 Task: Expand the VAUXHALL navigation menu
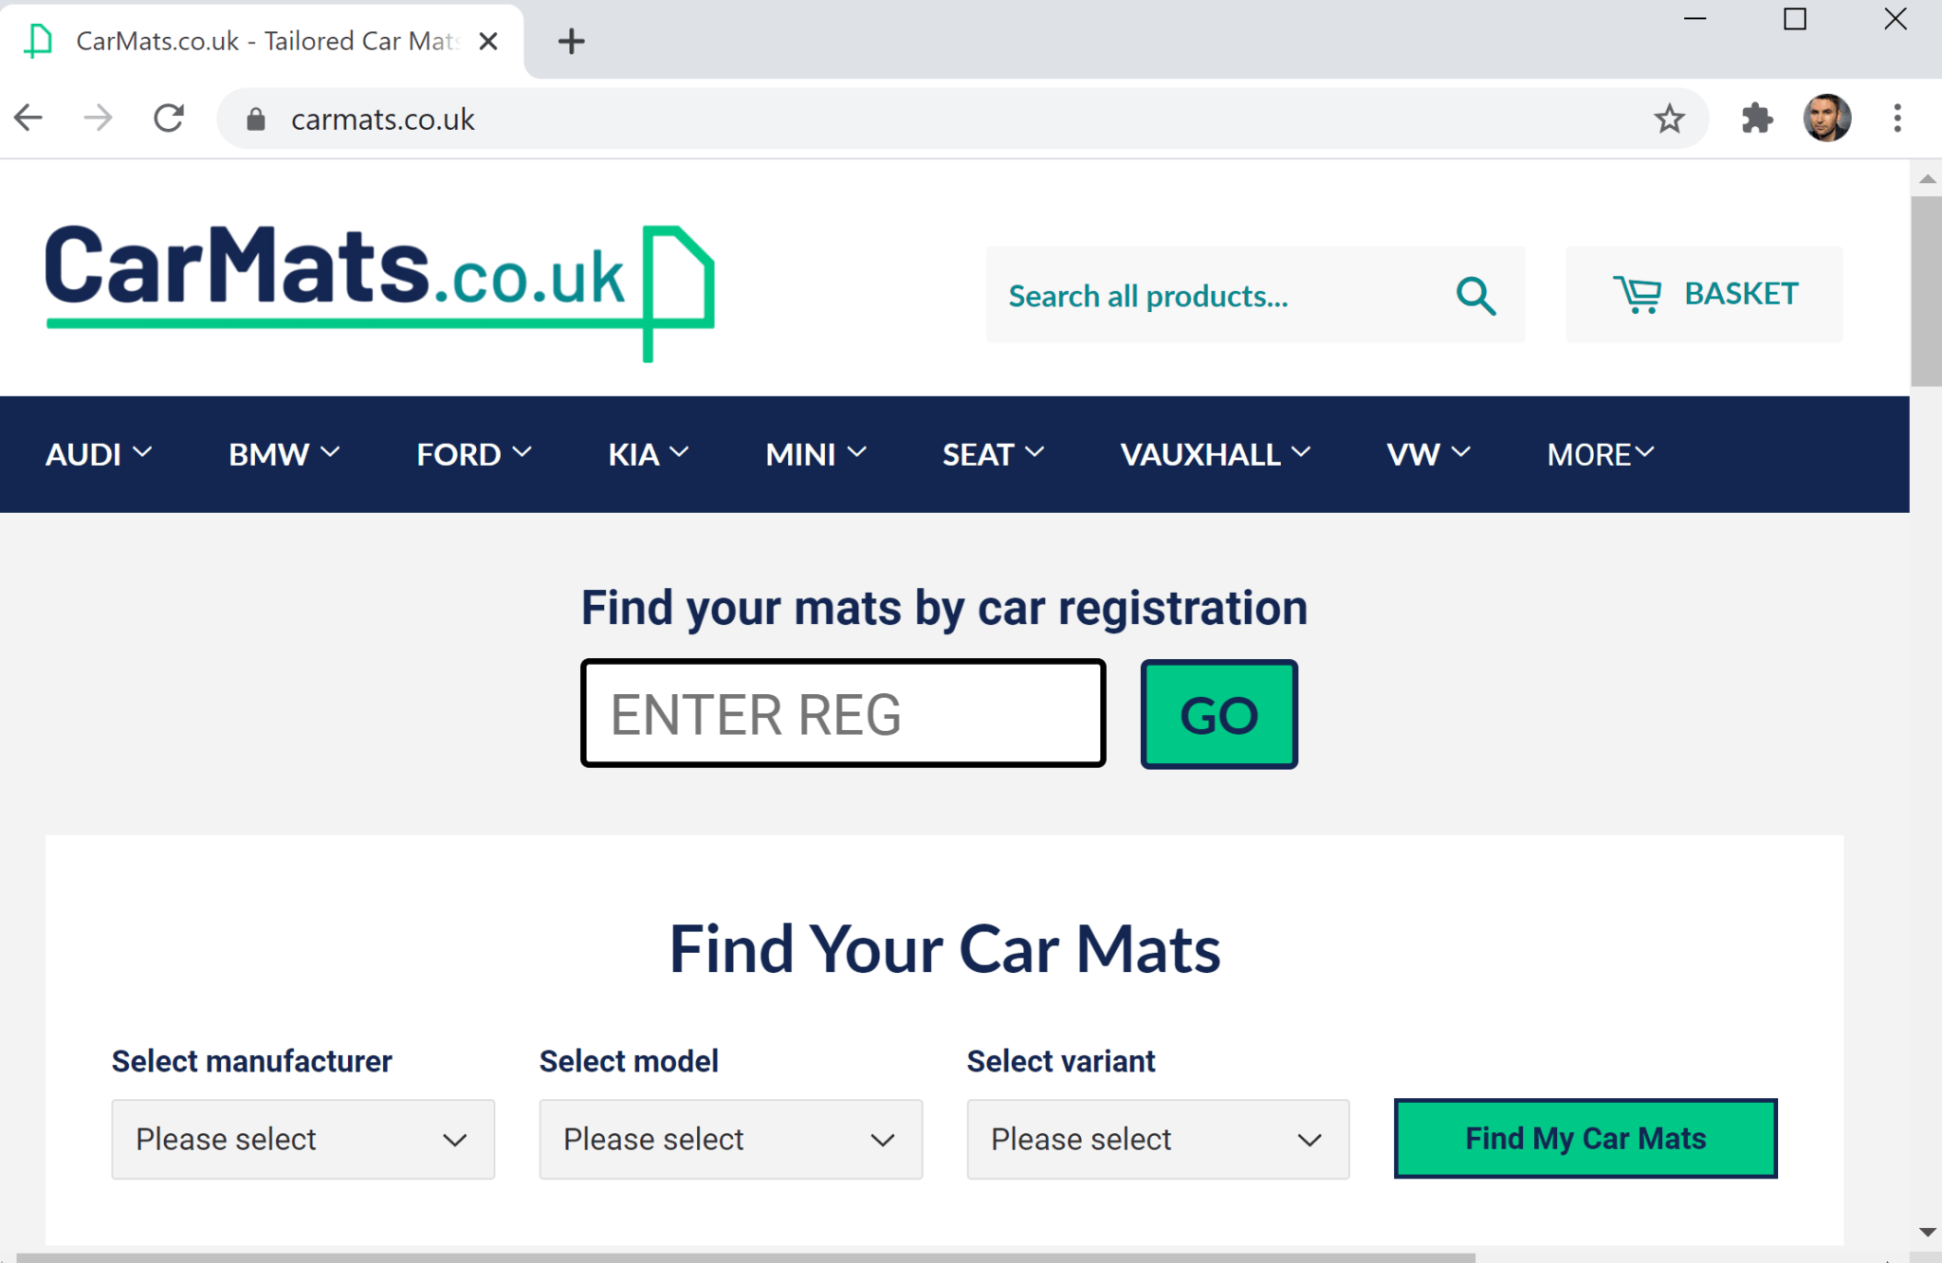tap(1216, 454)
